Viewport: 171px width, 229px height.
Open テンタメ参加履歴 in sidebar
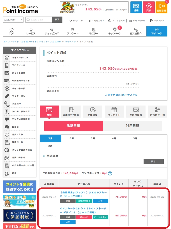[20, 119]
